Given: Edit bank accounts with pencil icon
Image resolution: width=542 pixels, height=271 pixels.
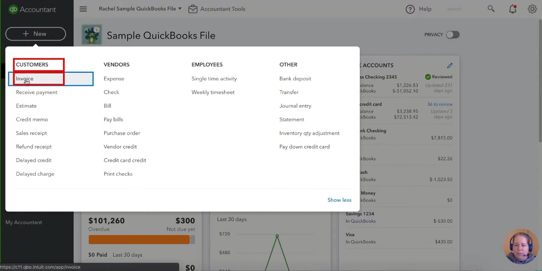Looking at the screenshot, I should click(x=449, y=65).
